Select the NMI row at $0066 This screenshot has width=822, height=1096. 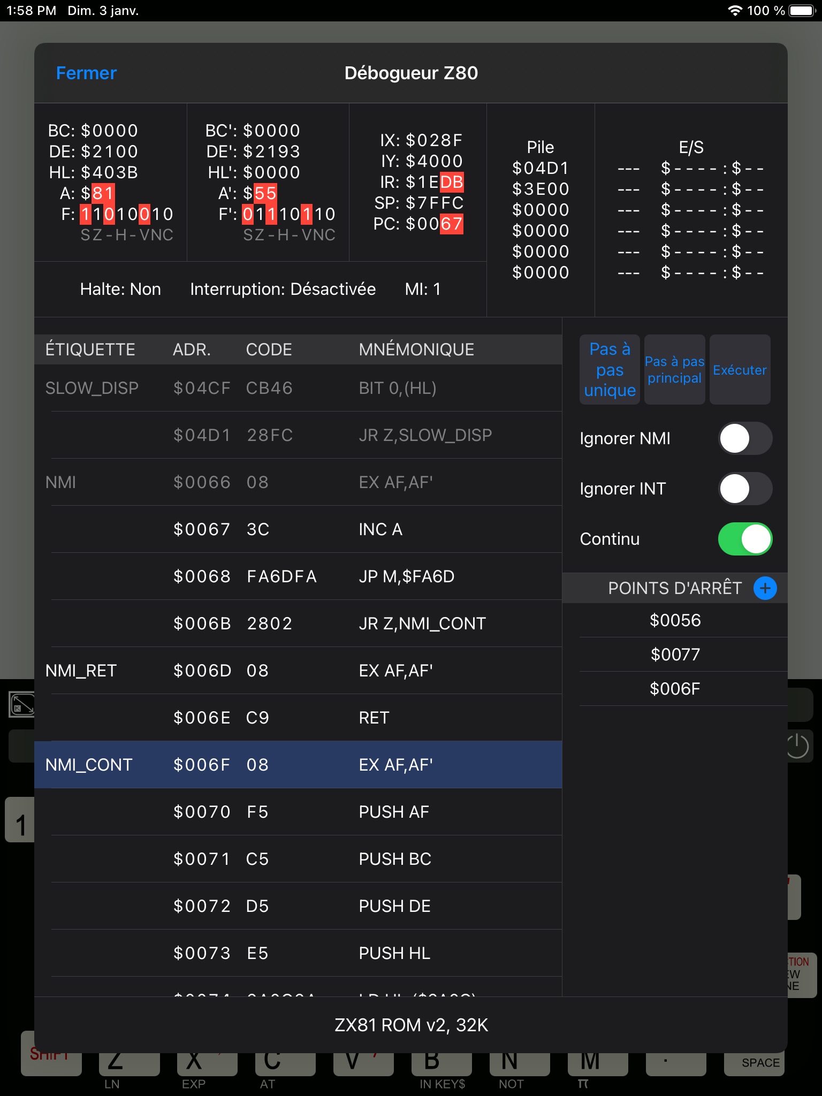coord(298,482)
